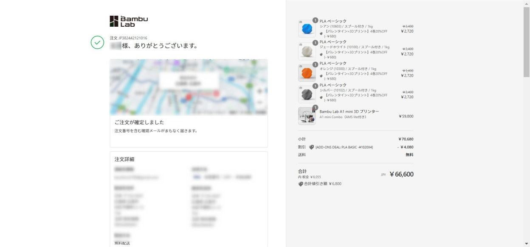Click the ADD-ONS DEAL: PLA BASIC discount code
Screen dimensions: 530x247
[x=344, y=147]
